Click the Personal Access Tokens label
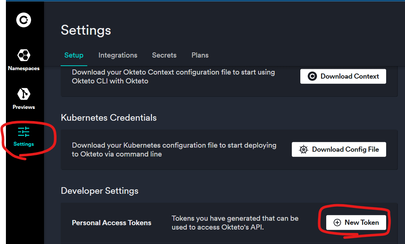This screenshot has width=405, height=244. coord(111,223)
